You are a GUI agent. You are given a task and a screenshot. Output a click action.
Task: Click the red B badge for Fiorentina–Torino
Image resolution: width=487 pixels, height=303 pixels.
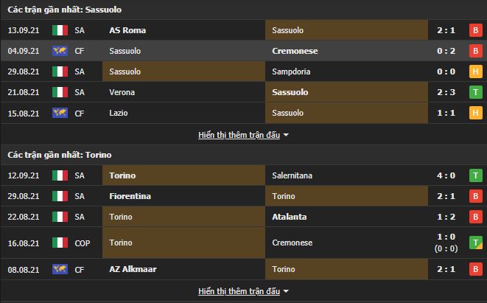click(x=476, y=196)
